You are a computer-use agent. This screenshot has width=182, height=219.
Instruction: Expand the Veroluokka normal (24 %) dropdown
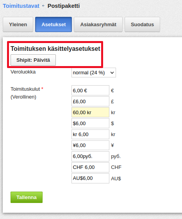click(94, 73)
